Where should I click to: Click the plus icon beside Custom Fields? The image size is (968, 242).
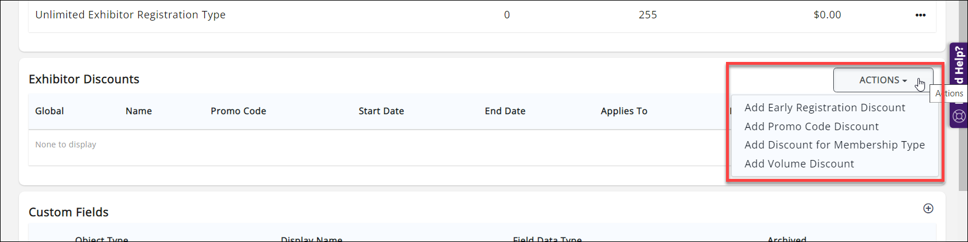pos(928,209)
